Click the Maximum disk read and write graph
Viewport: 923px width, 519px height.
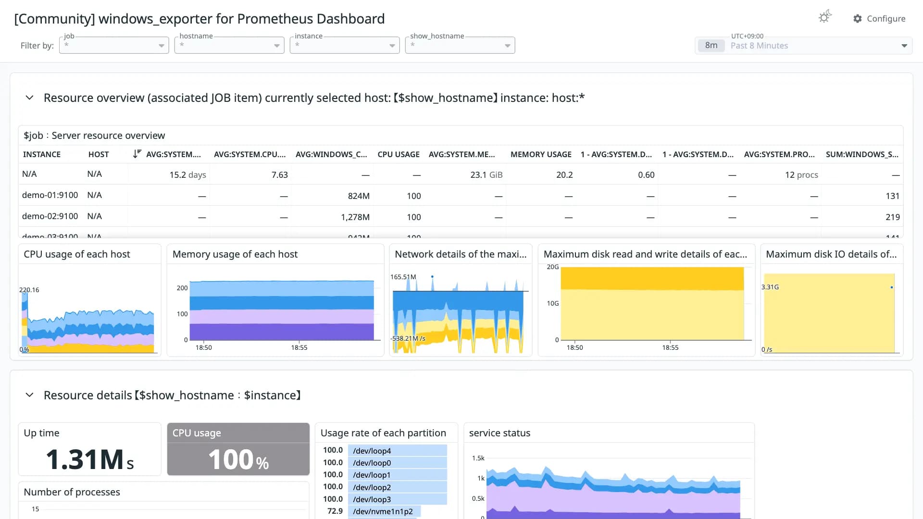click(x=652, y=304)
